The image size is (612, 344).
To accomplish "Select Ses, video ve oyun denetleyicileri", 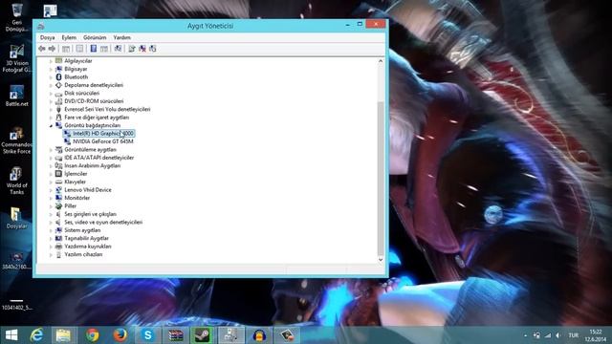I will (103, 223).
